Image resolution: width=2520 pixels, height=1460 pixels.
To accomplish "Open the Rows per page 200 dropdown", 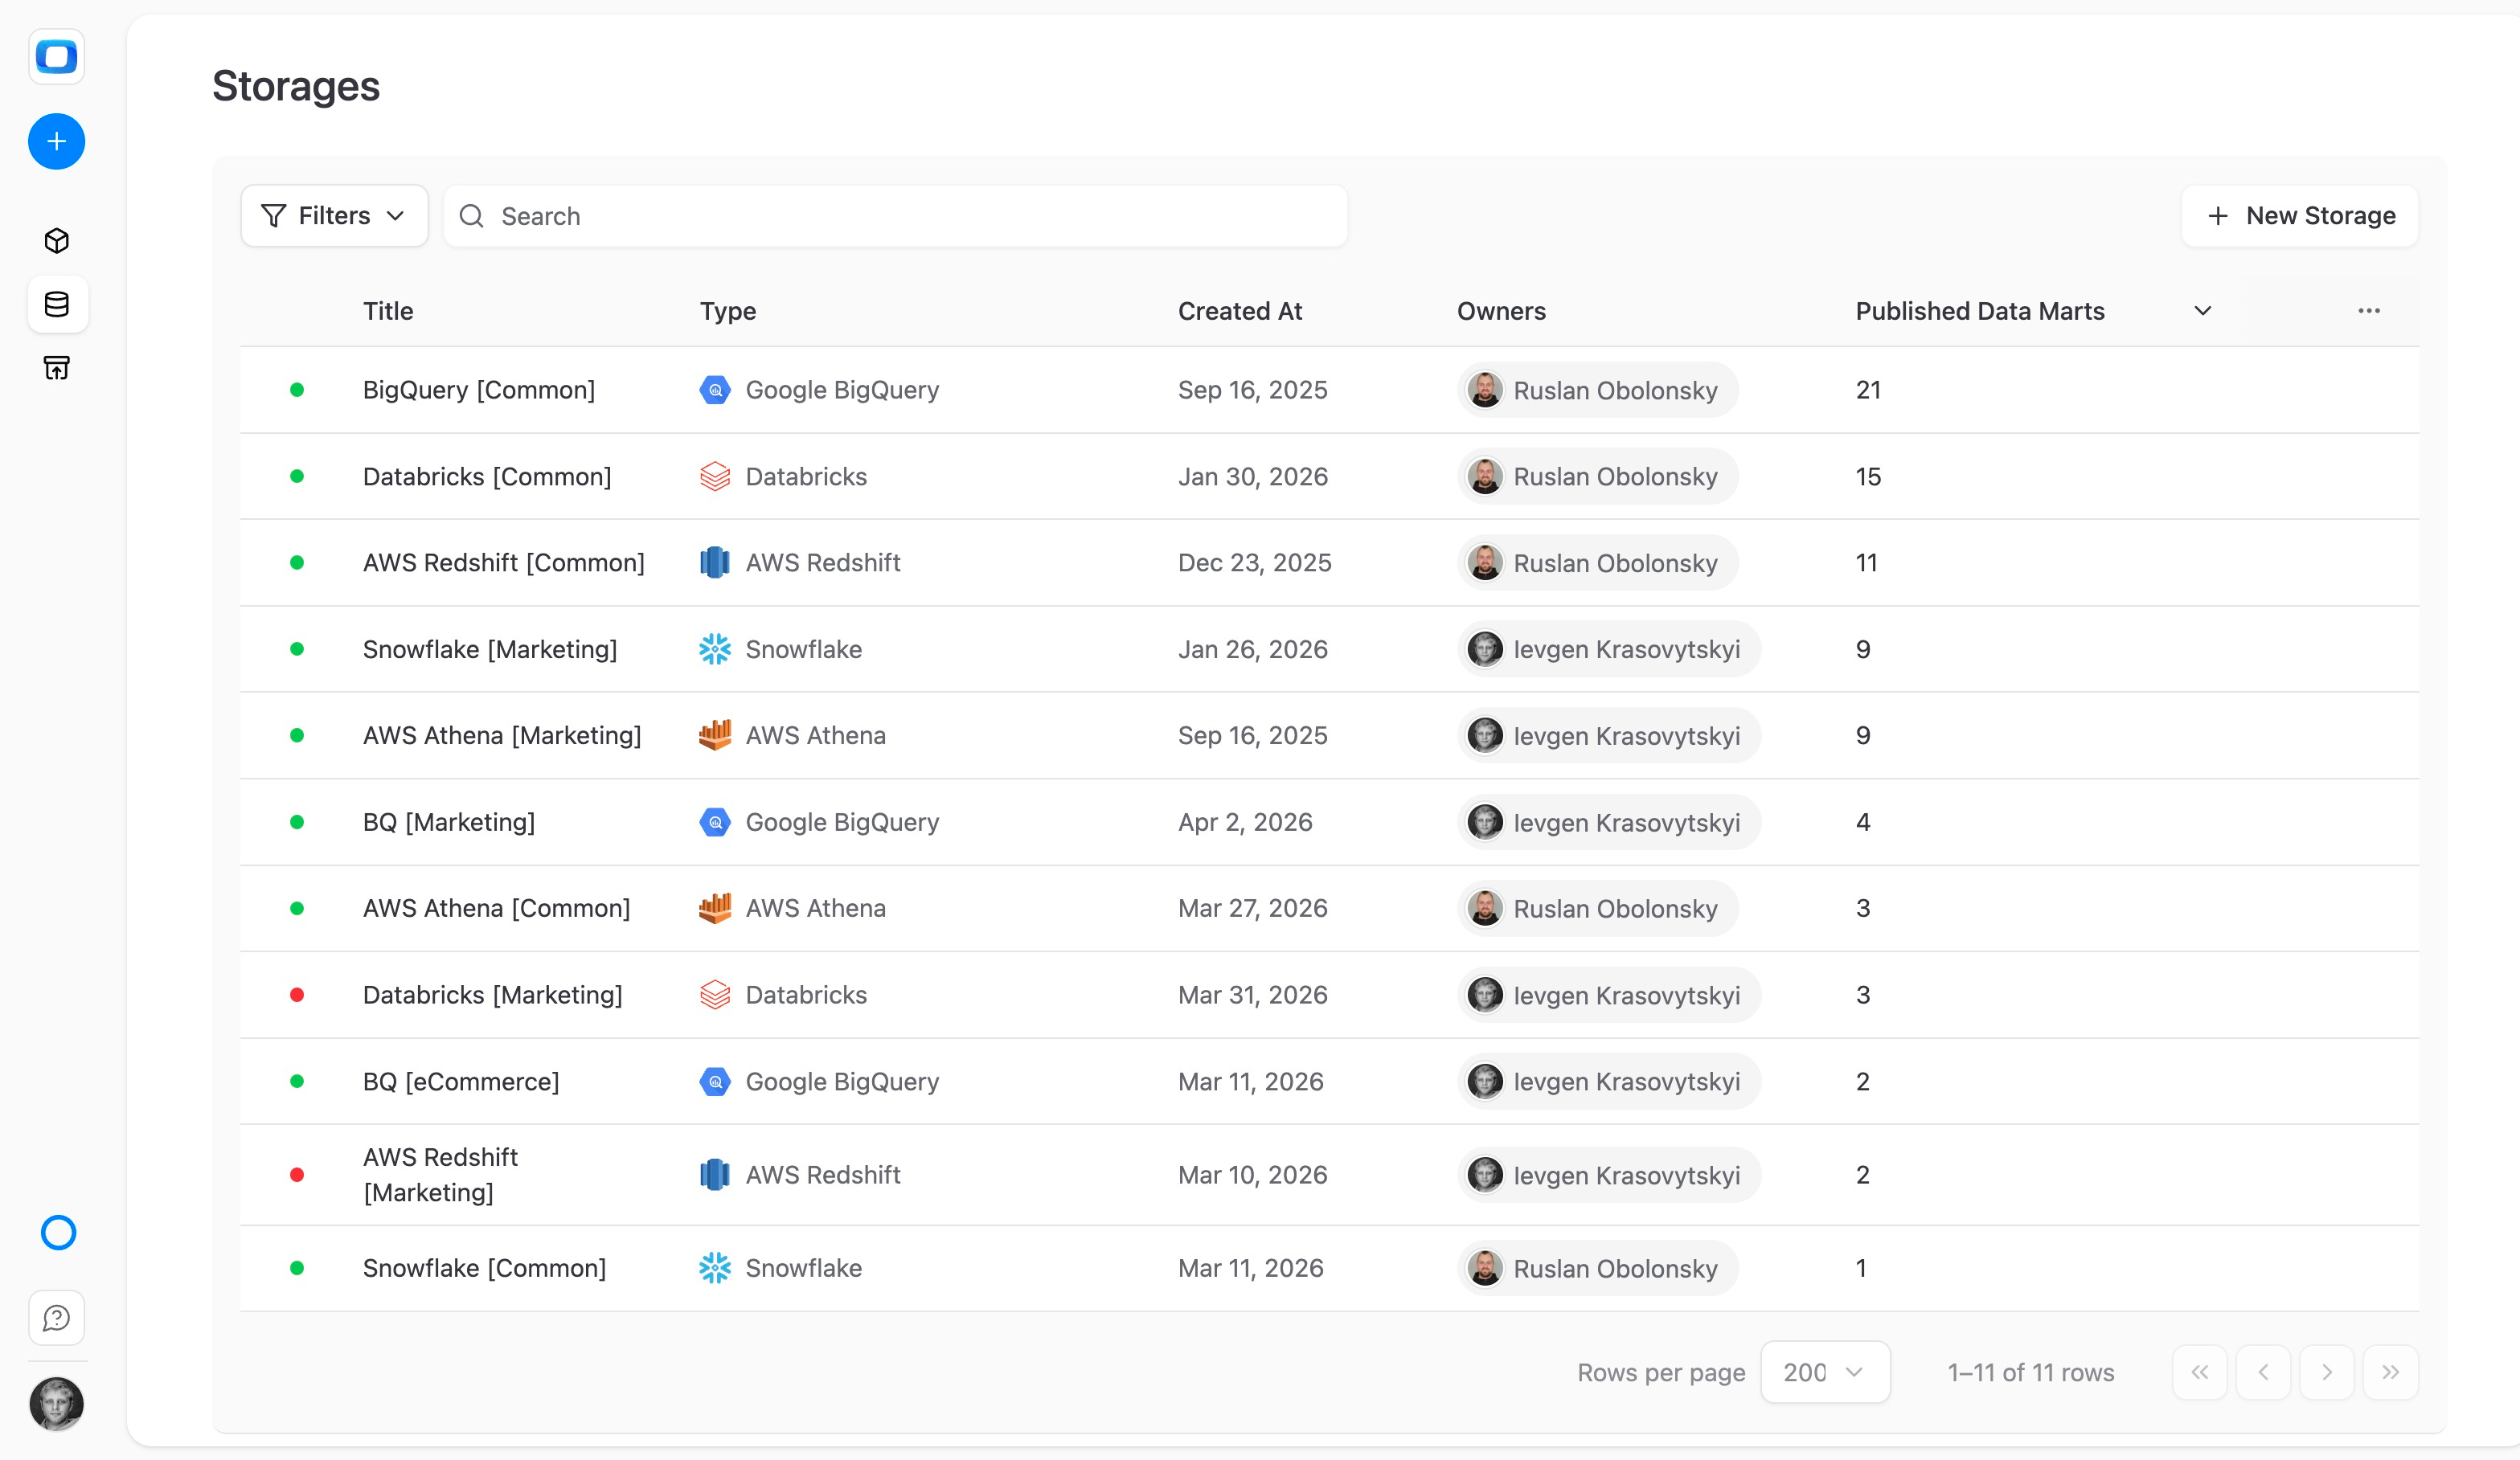I will point(1825,1372).
